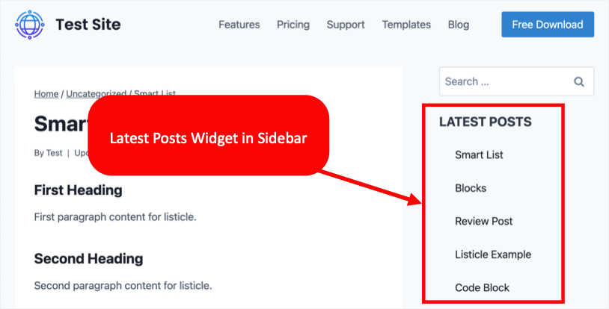Open the Templates menu item
609x309 pixels.
(406, 25)
